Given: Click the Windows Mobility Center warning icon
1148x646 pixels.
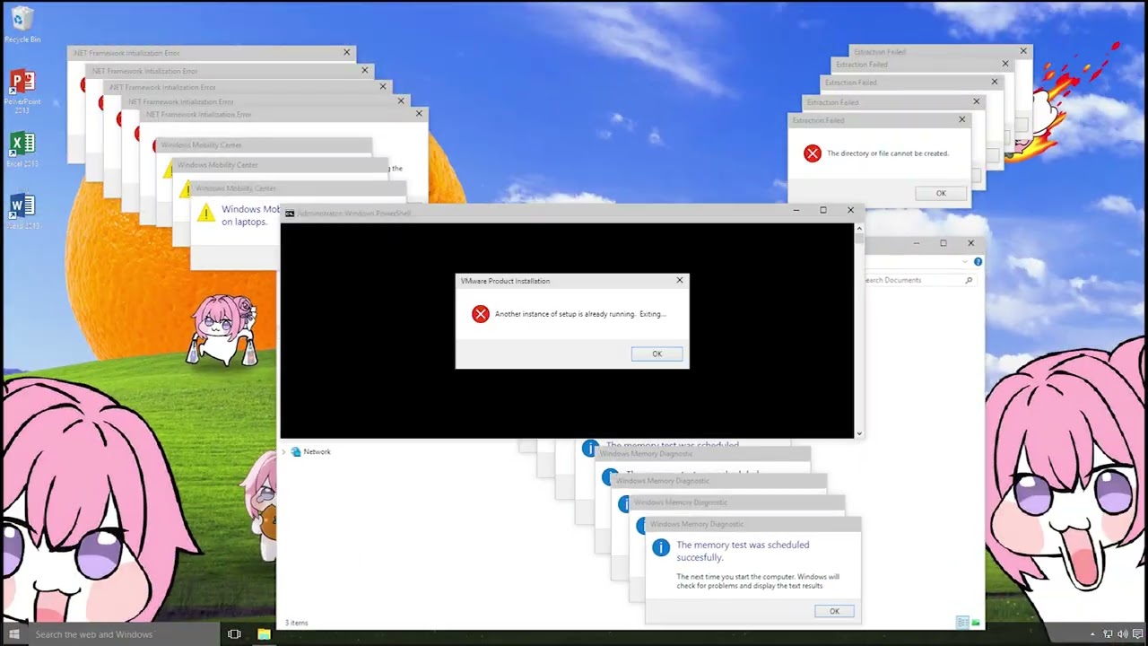Looking at the screenshot, I should [206, 214].
